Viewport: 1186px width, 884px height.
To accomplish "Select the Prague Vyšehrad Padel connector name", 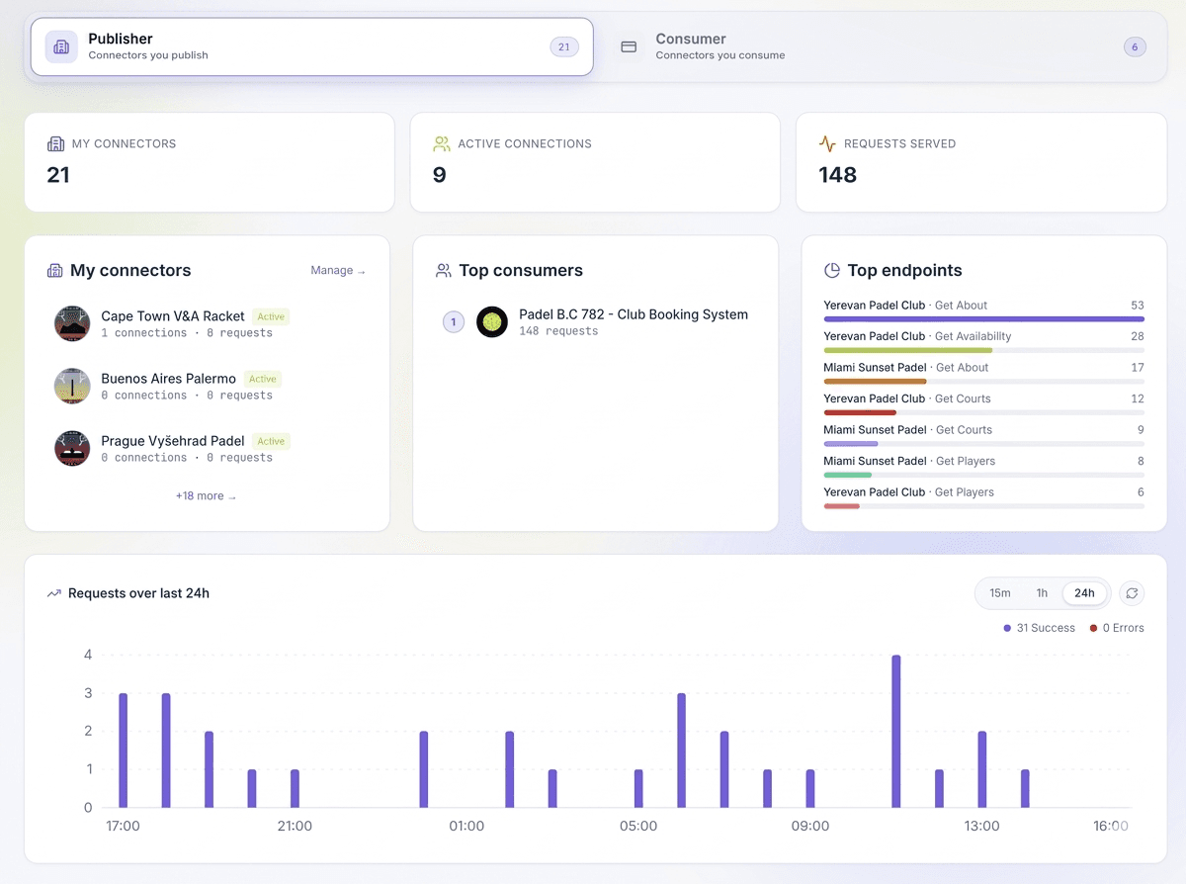I will point(173,441).
